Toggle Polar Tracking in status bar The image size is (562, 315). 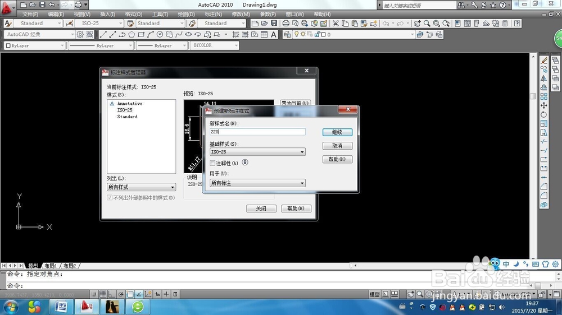pyautogui.click(x=121, y=294)
